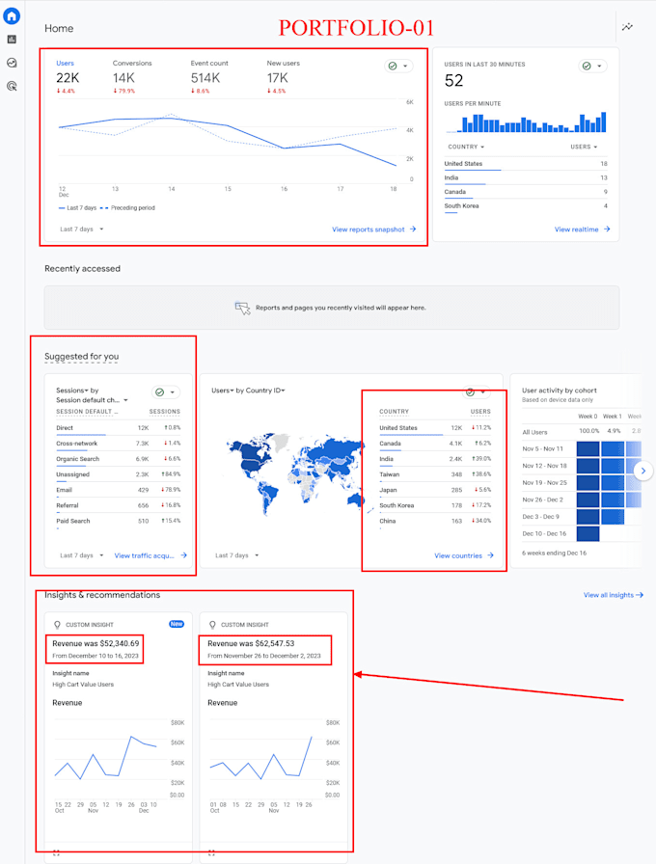Screen dimensions: 656x864
Task: Click the India row in countries table
Action: [x=435, y=459]
